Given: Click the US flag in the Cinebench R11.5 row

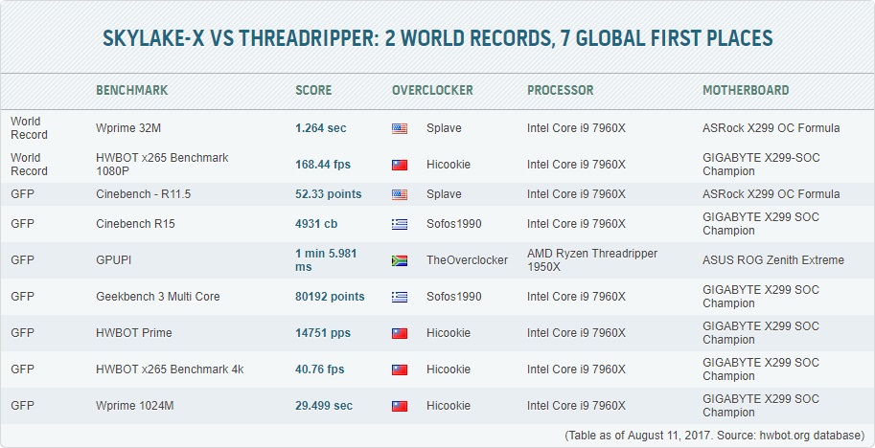Looking at the screenshot, I should click(400, 194).
